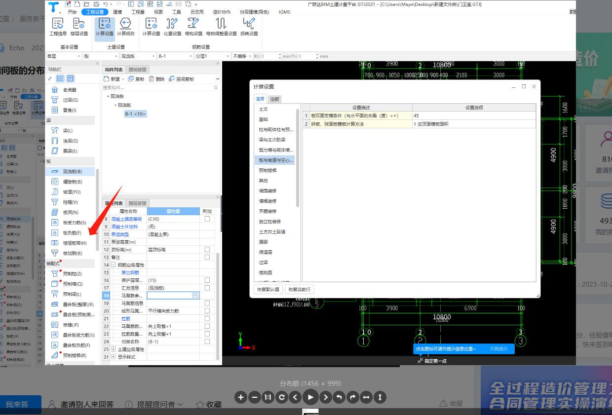Select 圈梁(E) in the navigation bar
Viewport: 612px width, 415px height.
pyautogui.click(x=70, y=151)
